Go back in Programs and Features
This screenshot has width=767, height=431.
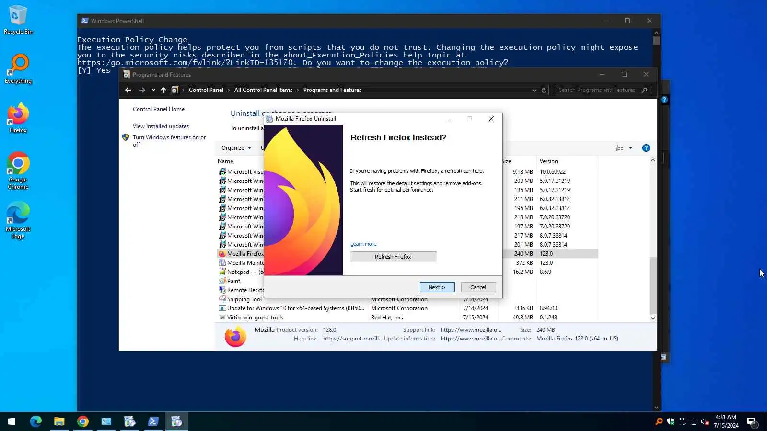pyautogui.click(x=128, y=90)
